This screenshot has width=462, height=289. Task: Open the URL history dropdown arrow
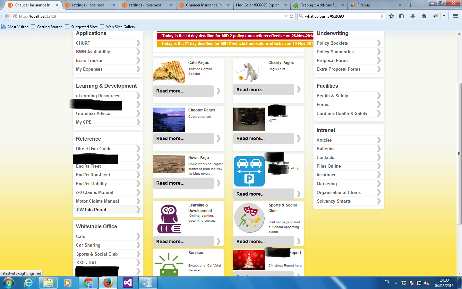pos(286,16)
